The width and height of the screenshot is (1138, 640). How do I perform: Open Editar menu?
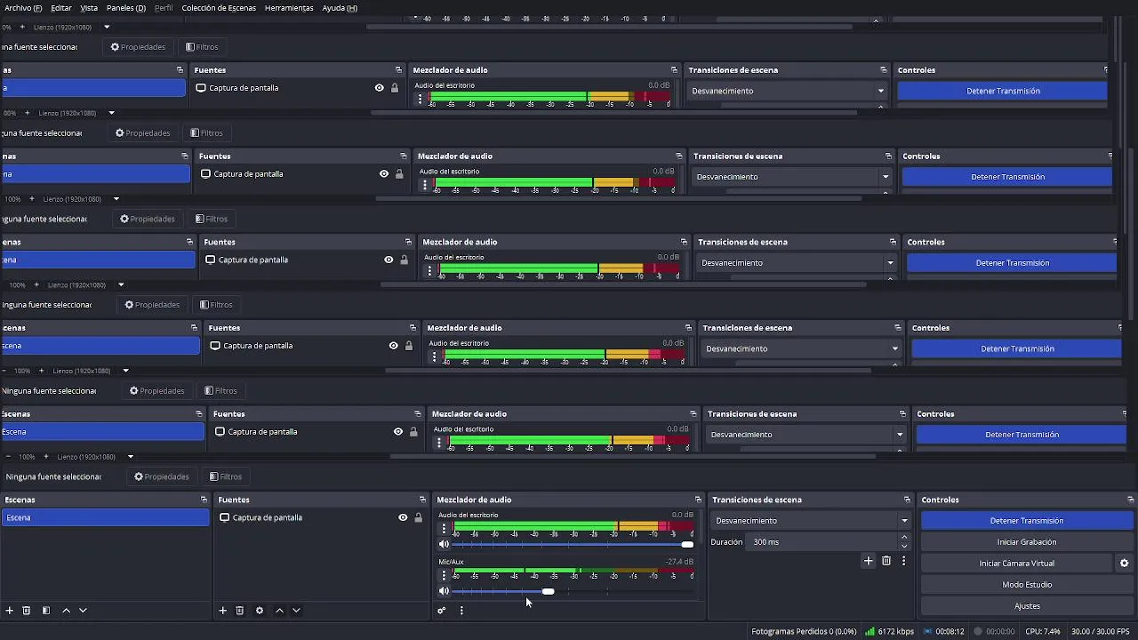click(61, 8)
